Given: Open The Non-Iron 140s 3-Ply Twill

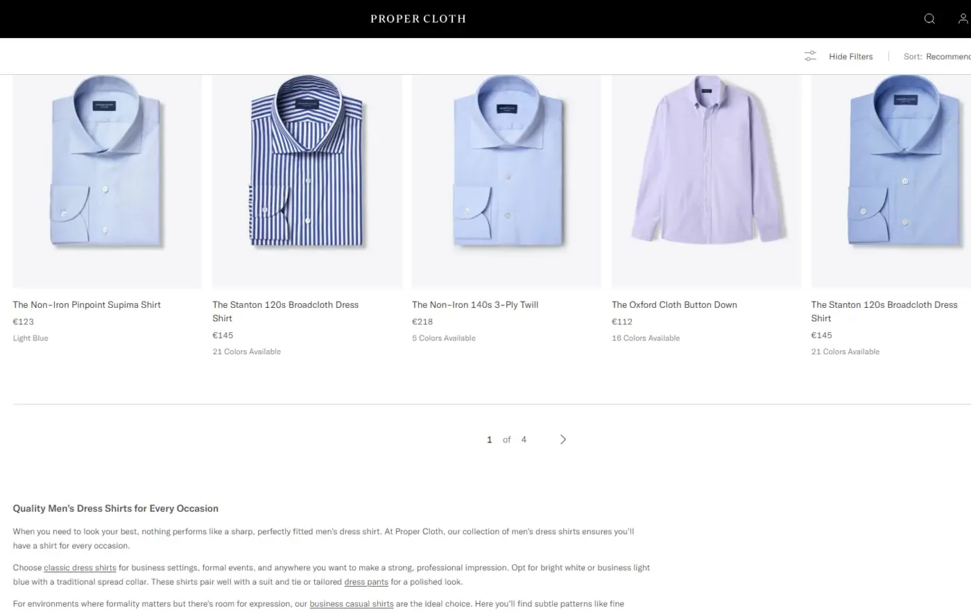Looking at the screenshot, I should [474, 304].
